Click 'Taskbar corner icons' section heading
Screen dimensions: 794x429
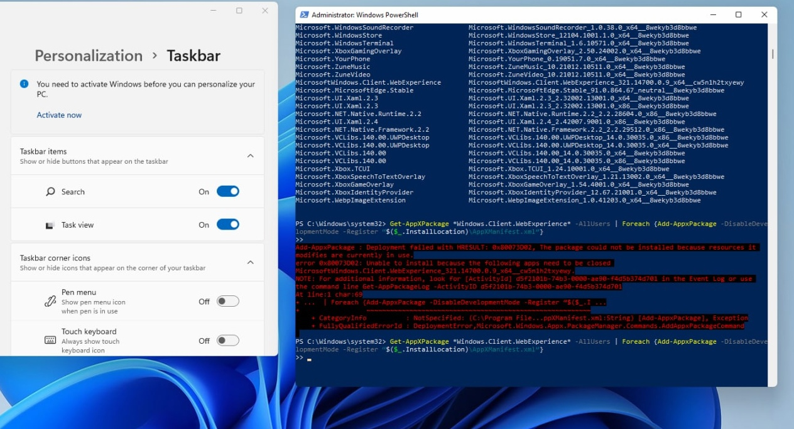tap(55, 258)
